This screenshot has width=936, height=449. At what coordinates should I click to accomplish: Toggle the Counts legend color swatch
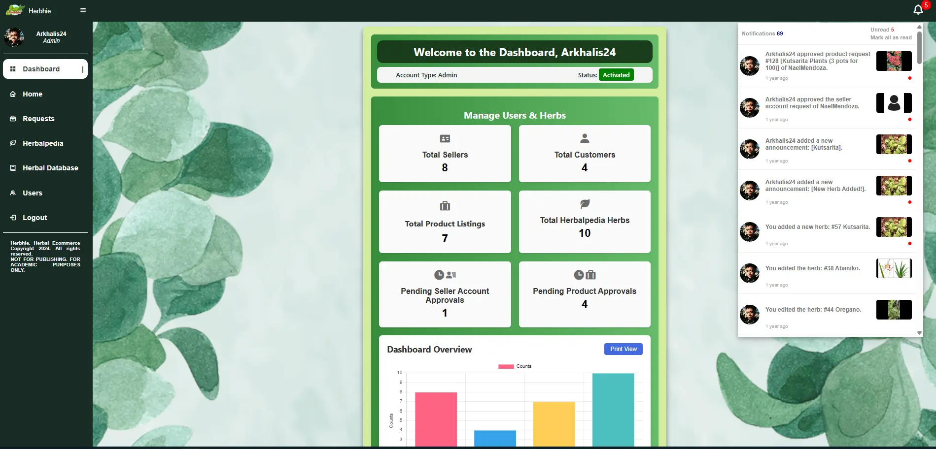[506, 366]
